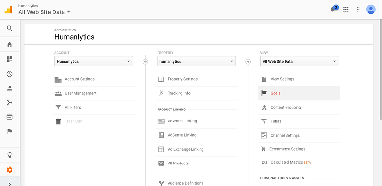382x186 pixels.
Task: Click the orange Admin gear icon
Action: [10, 170]
